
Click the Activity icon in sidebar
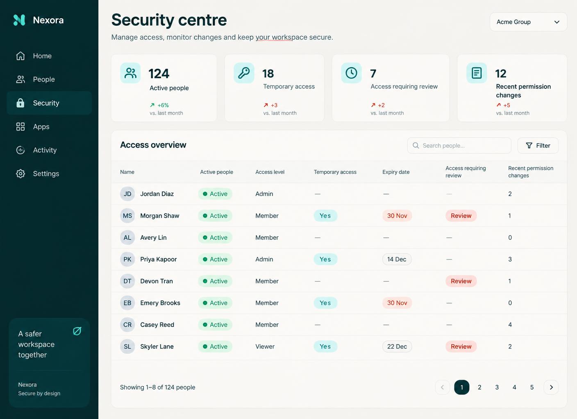(x=20, y=150)
